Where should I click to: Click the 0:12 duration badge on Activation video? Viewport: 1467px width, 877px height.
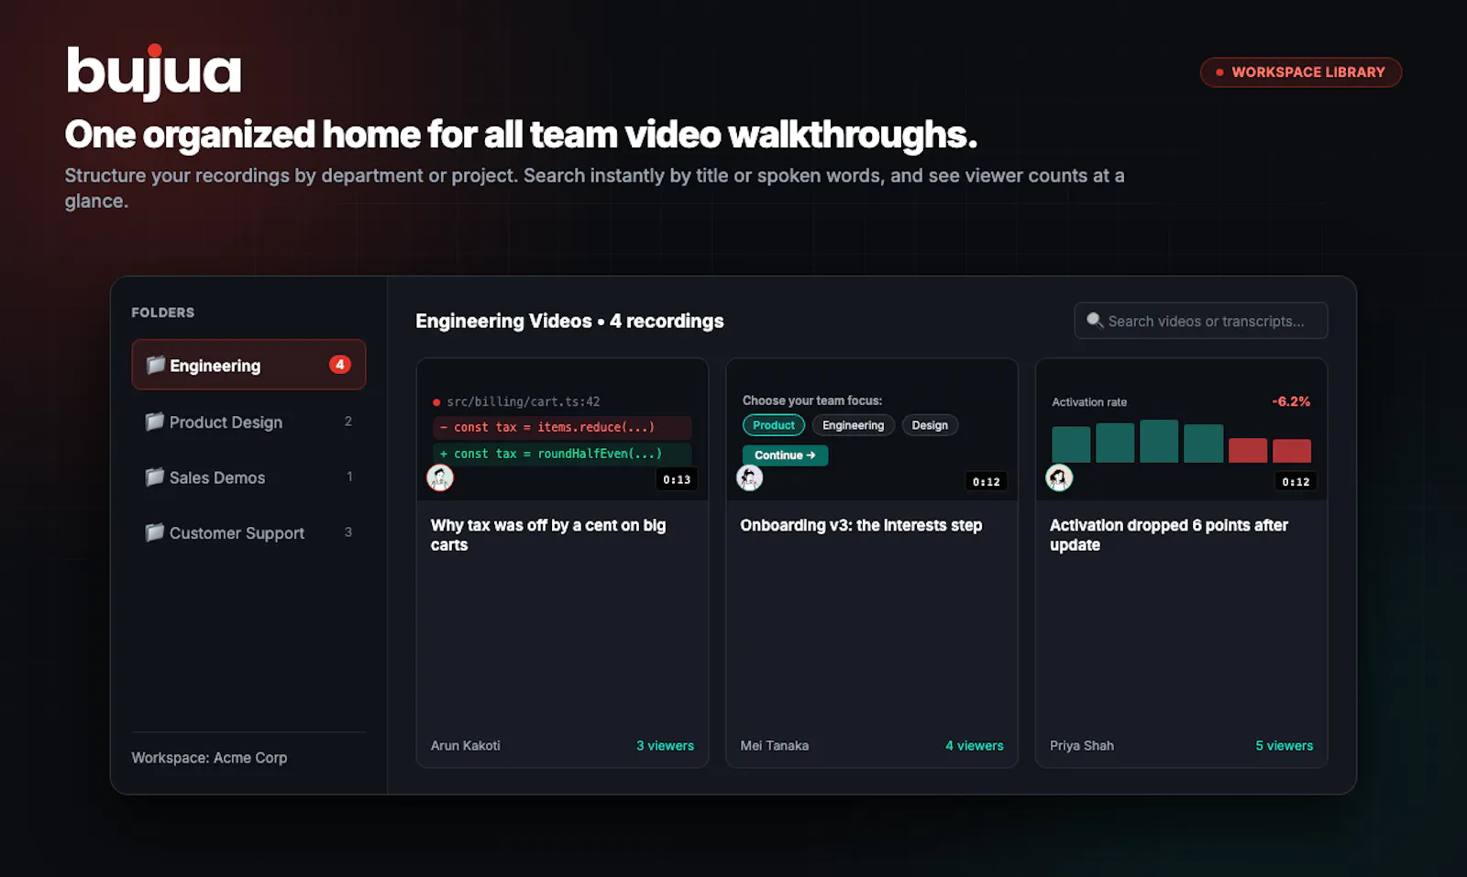(x=1296, y=481)
